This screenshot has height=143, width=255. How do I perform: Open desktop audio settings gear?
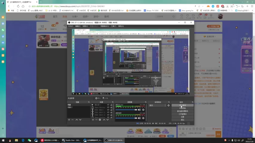tap(143, 118)
